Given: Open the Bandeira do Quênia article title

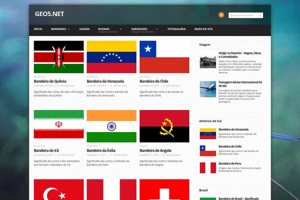Looking at the screenshot, I should [x=50, y=81].
